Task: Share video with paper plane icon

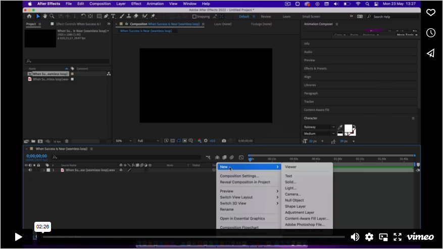Action: 430,53
